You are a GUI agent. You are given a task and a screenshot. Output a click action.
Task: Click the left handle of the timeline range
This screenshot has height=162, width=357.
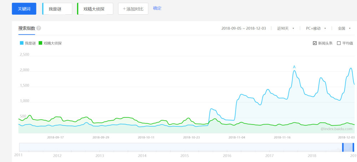point(343,147)
